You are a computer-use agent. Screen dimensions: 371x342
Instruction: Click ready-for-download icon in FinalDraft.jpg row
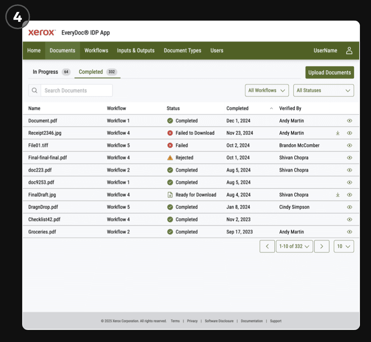pos(170,195)
